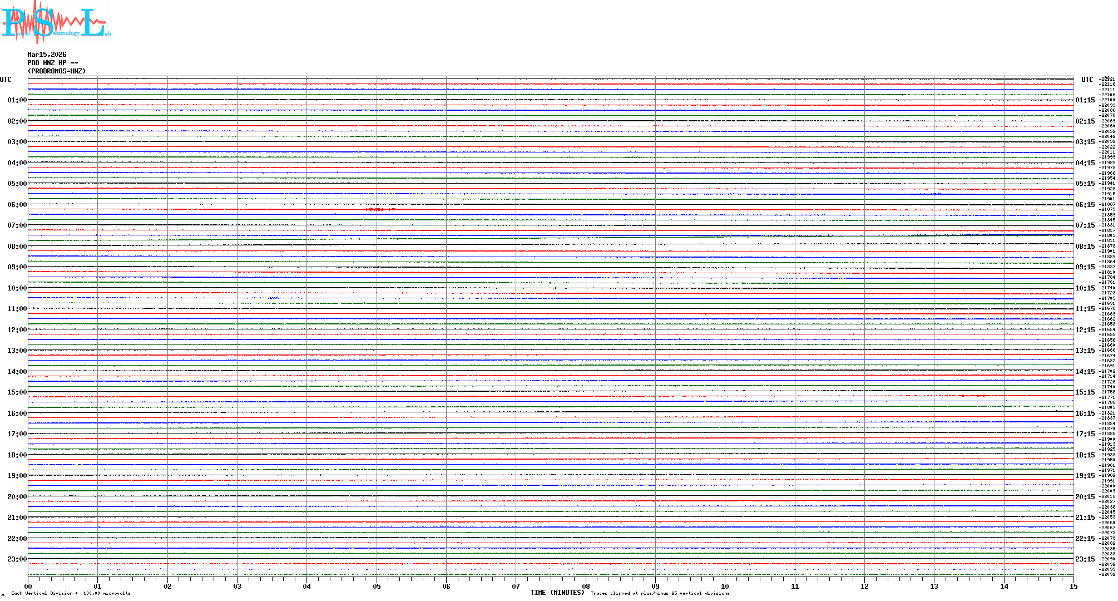Click the PSL Seismology Lab logo
The image size is (1118, 601).
coord(56,21)
